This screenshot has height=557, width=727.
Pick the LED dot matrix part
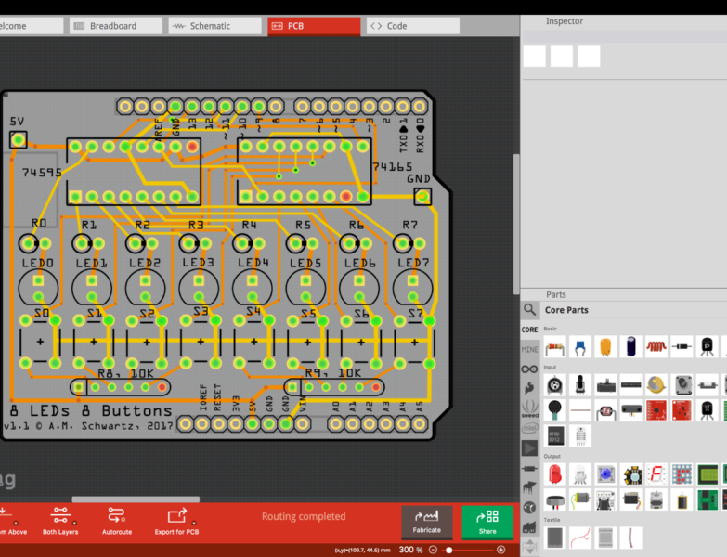pos(682,474)
